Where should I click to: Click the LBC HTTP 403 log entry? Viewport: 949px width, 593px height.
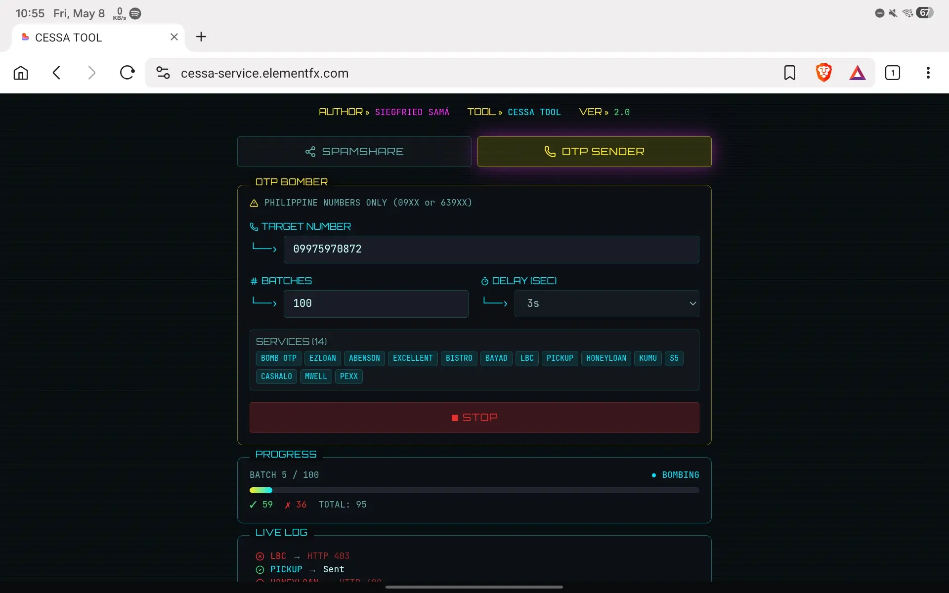302,556
